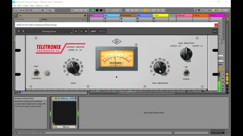
Task: Open the metronome settings dropdown arrow
Action: pos(46,10)
